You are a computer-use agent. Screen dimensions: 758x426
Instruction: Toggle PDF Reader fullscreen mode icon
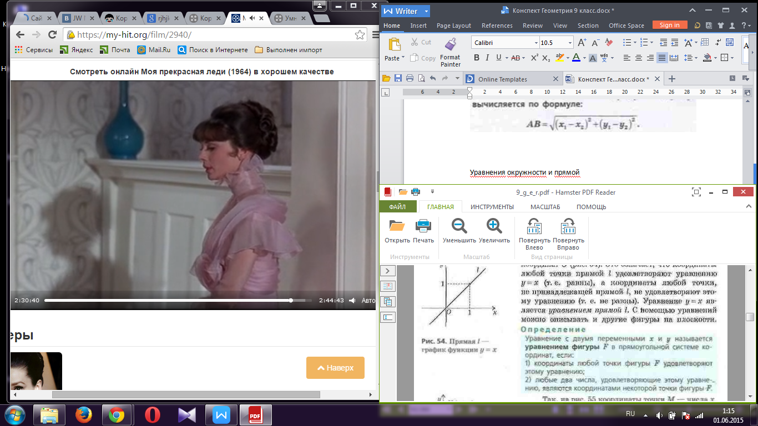click(696, 192)
